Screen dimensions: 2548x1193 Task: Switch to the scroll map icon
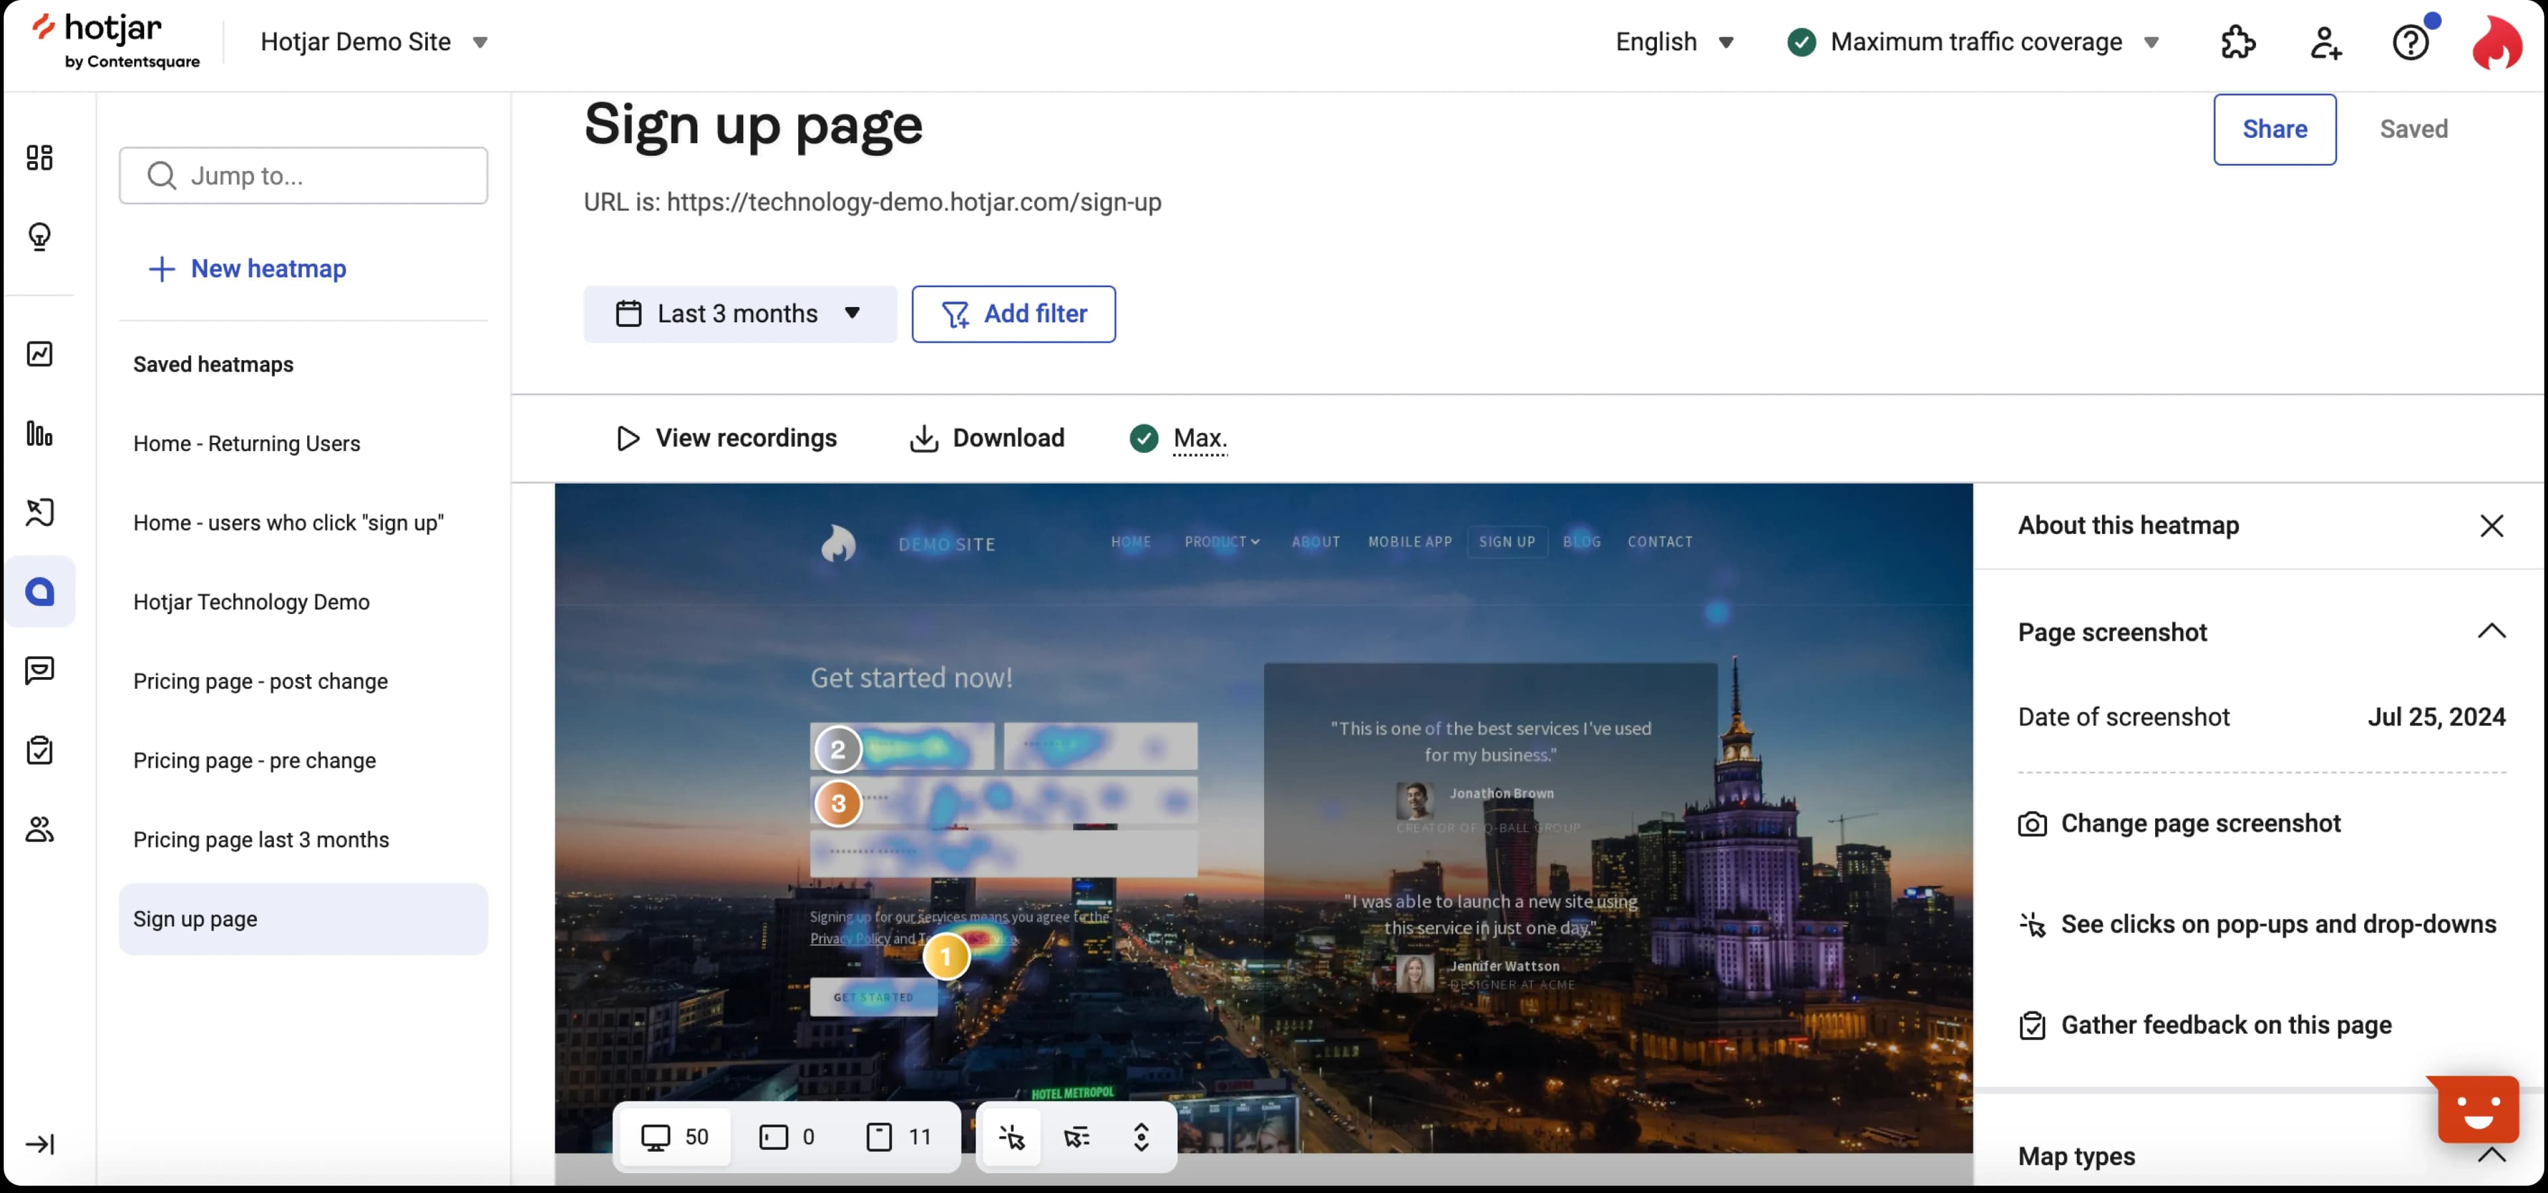point(1141,1137)
